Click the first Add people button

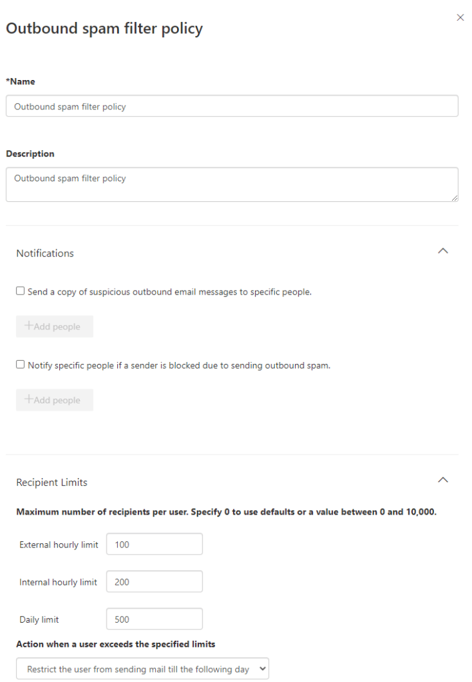55,327
